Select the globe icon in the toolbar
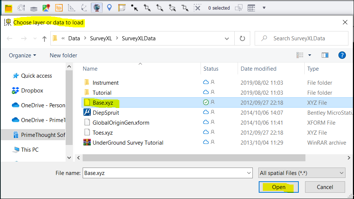This screenshot has width=354, height=199. pos(97,8)
